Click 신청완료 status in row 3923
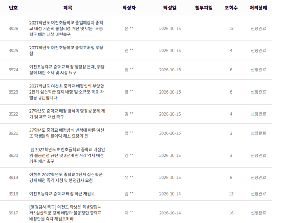286x223 pixels. (258, 92)
